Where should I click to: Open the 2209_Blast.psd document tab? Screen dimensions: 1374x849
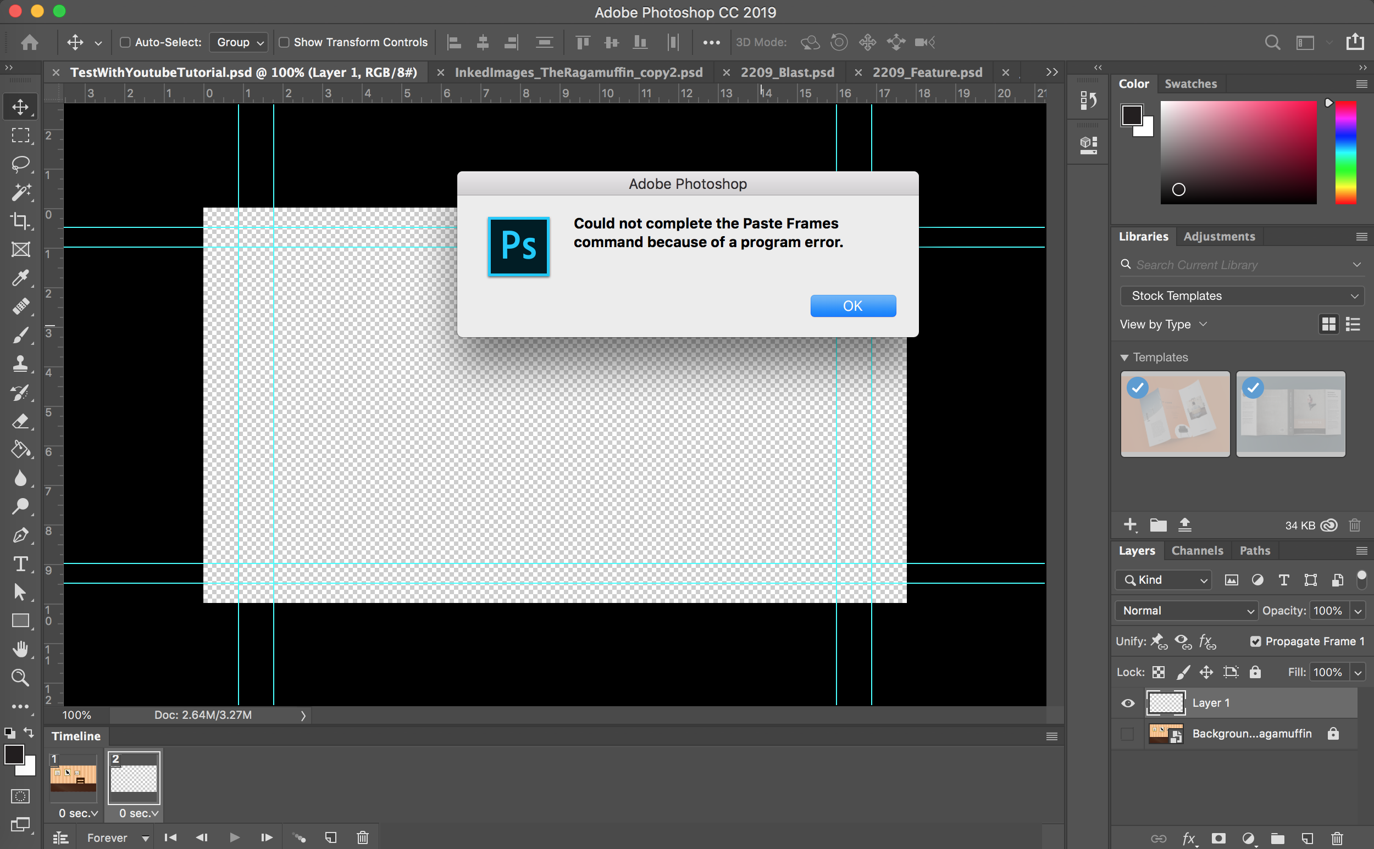coord(786,72)
